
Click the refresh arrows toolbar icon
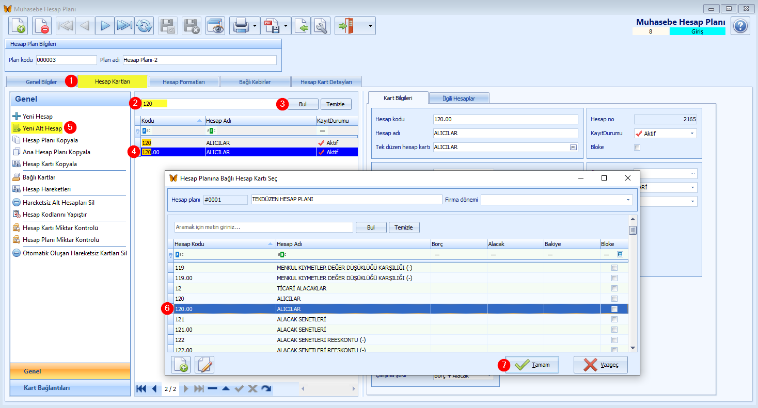[144, 26]
